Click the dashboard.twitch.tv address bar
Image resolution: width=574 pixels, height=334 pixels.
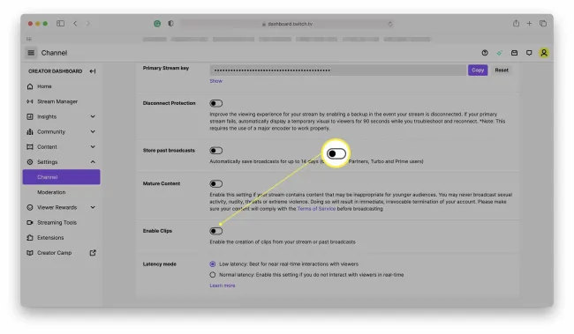tap(287, 24)
